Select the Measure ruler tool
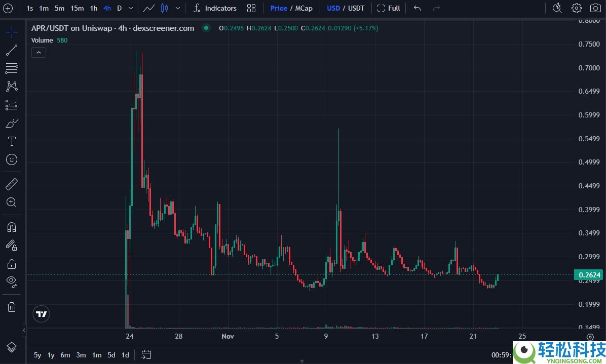This screenshot has width=606, height=364. coord(11,184)
